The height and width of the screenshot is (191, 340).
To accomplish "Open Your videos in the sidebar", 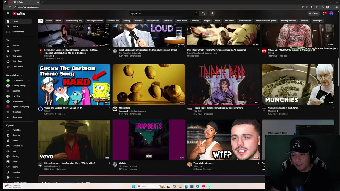I will 18,56.
